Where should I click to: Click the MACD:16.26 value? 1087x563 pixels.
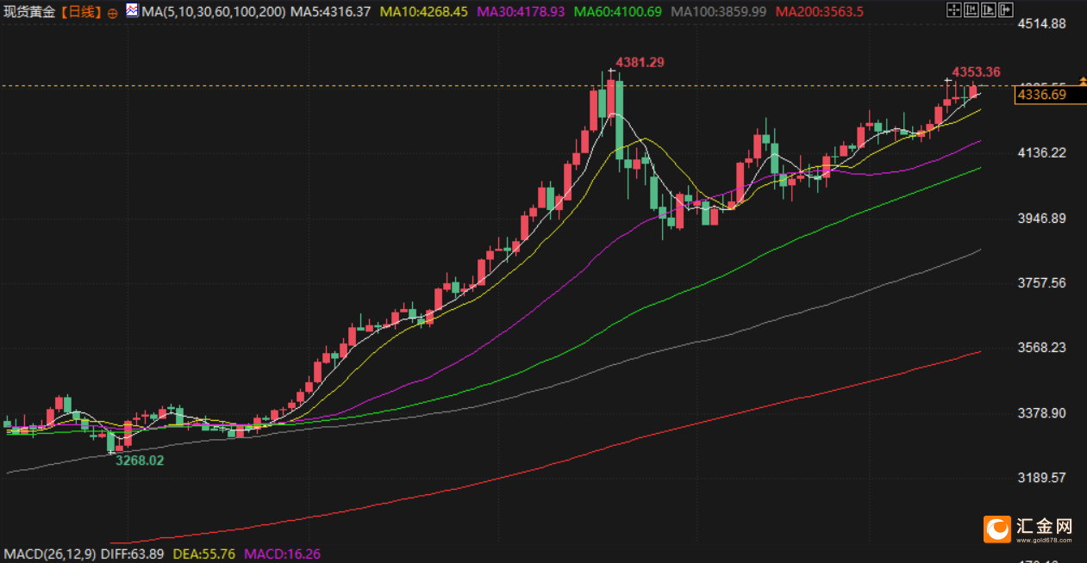(283, 554)
